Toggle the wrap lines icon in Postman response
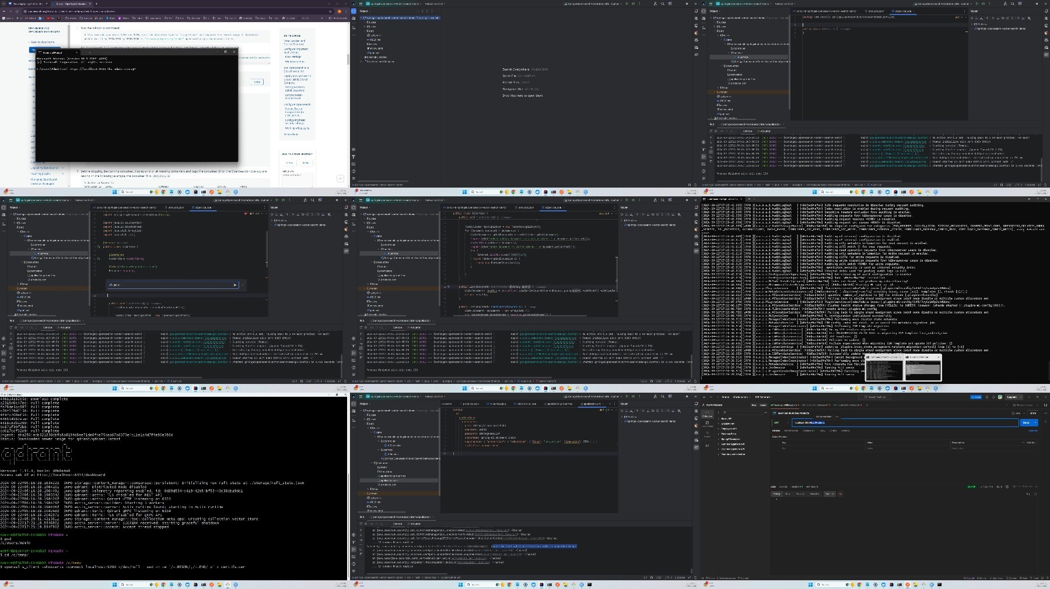 pyautogui.click(x=840, y=494)
